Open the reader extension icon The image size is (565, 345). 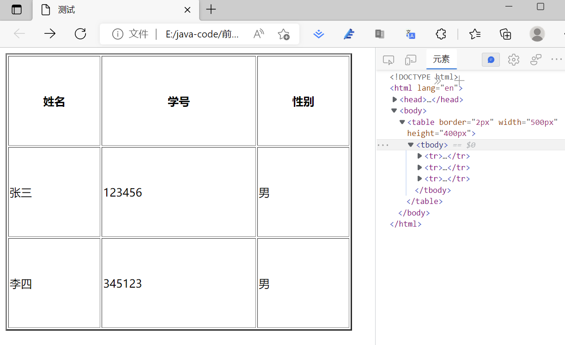click(x=380, y=34)
